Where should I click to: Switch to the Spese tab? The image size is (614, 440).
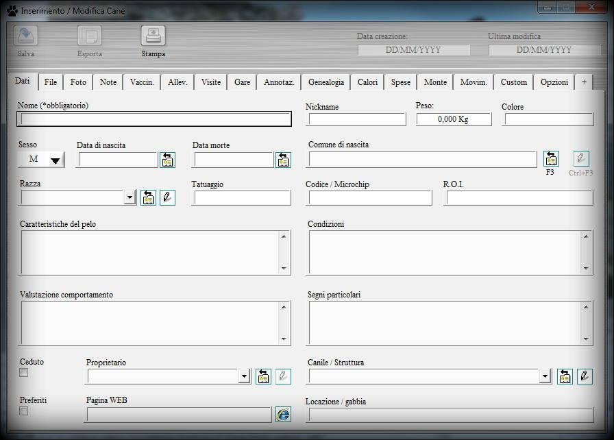(401, 82)
